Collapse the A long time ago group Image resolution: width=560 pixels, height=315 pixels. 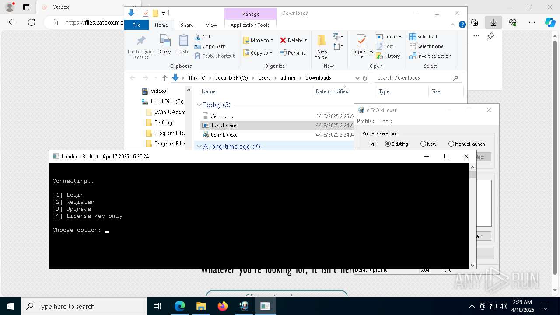click(199, 147)
